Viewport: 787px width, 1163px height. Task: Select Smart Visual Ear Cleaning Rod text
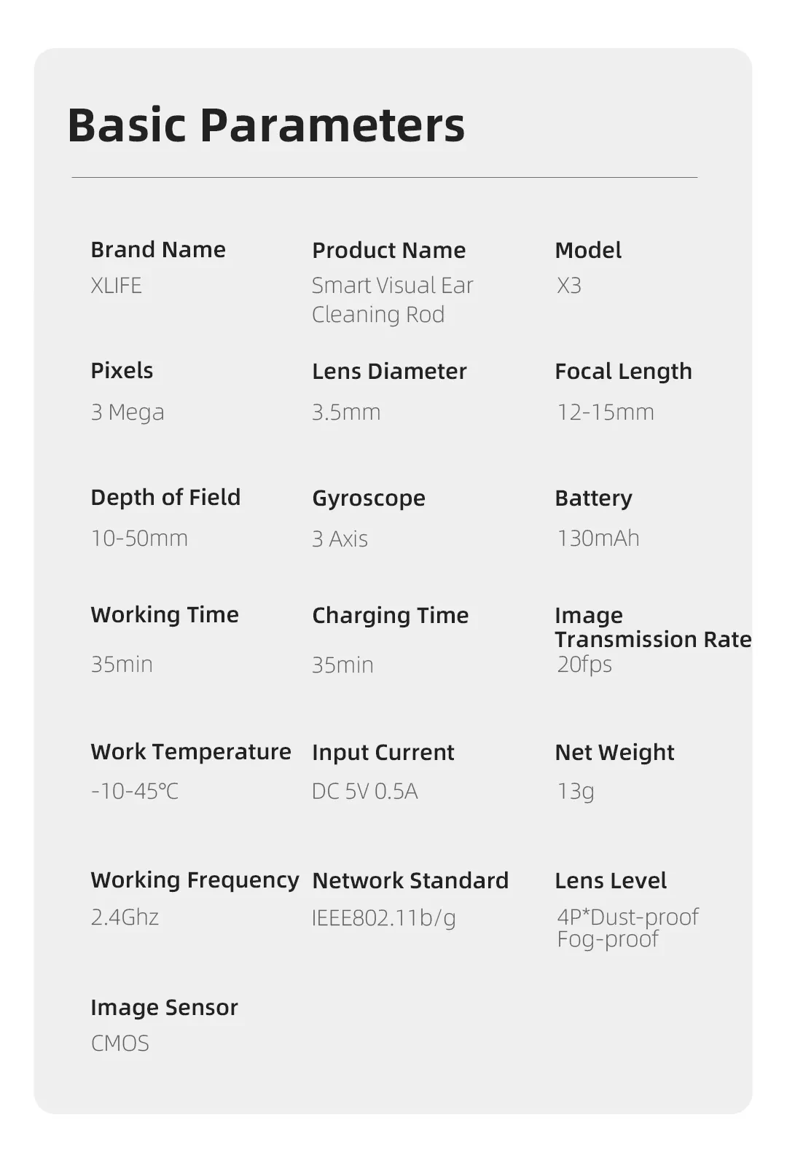coord(392,299)
